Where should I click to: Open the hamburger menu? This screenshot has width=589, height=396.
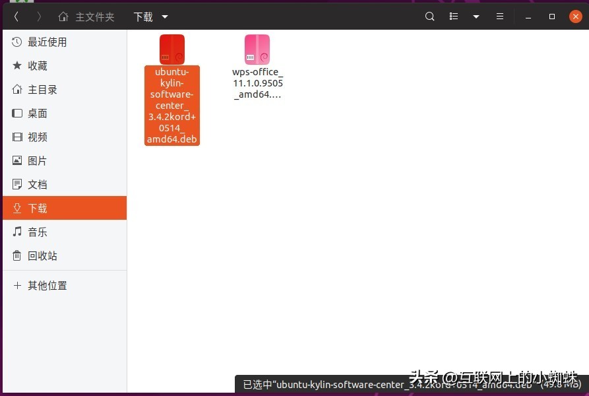click(x=500, y=16)
